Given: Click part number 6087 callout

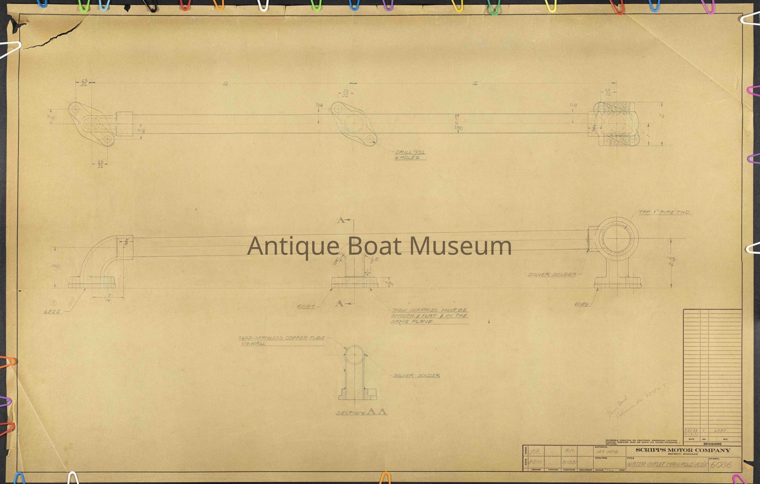Looking at the screenshot, I should point(306,307).
